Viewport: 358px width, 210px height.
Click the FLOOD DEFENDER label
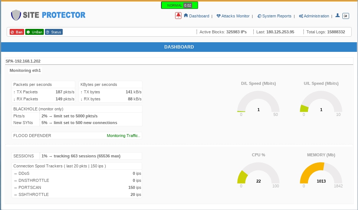(x=32, y=136)
